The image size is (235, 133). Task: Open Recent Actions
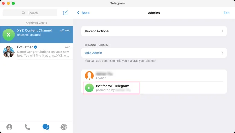coord(154,31)
